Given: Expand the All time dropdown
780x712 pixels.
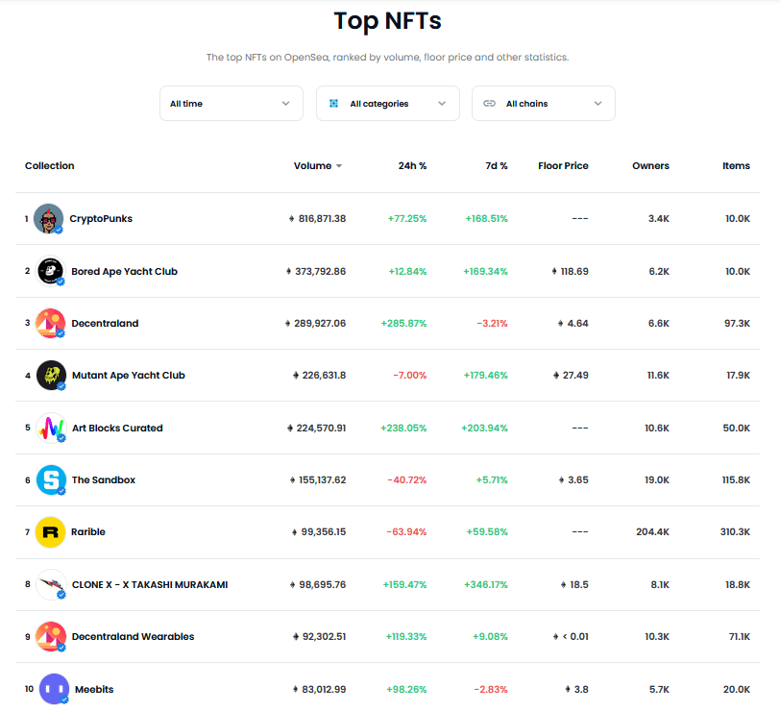Looking at the screenshot, I should 232,104.
